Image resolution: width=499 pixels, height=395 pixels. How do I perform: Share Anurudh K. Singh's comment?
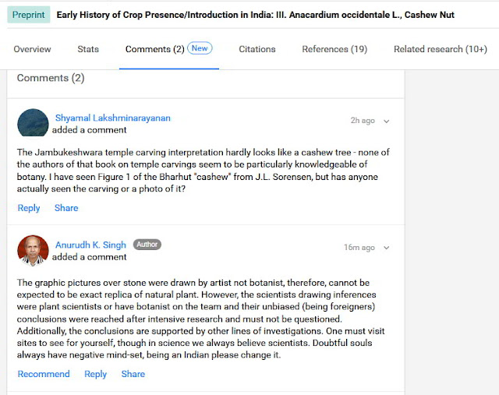coord(133,374)
